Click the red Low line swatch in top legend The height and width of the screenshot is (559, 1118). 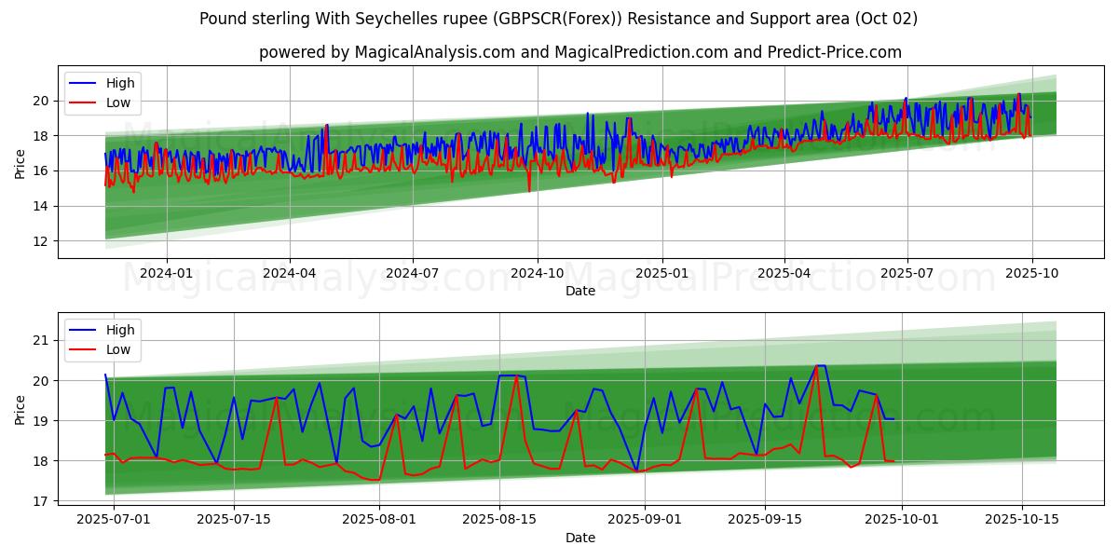pyautogui.click(x=85, y=102)
